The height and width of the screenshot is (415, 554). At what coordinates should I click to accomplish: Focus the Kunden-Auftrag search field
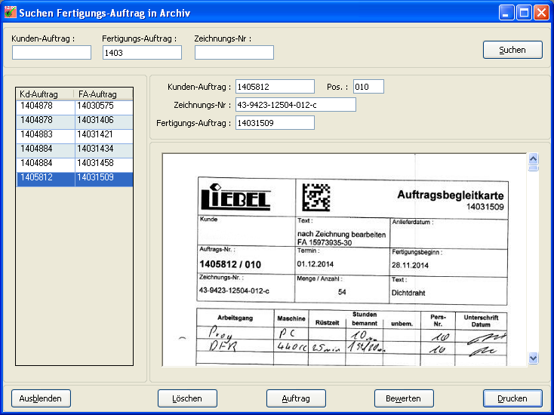tap(51, 53)
